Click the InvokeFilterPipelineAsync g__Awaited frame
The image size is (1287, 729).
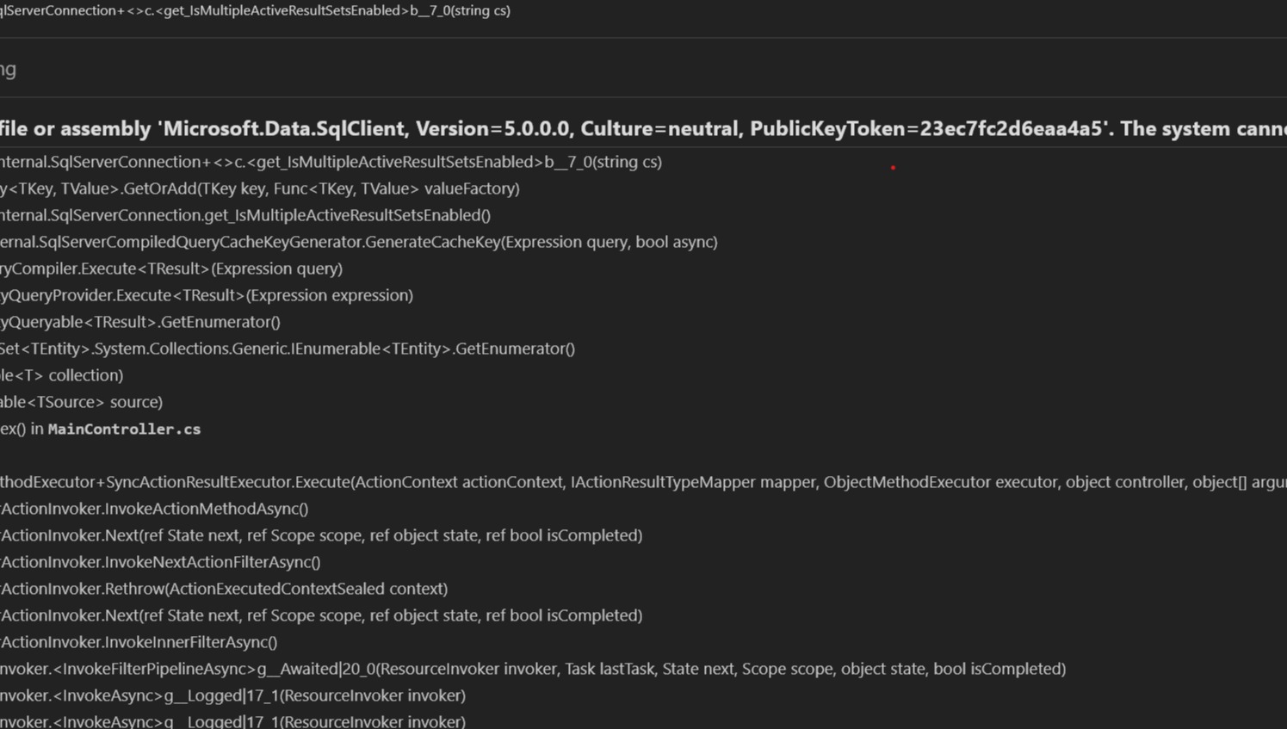tap(533, 669)
